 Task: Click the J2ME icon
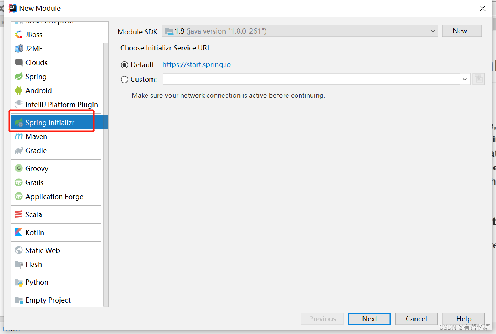(x=19, y=49)
